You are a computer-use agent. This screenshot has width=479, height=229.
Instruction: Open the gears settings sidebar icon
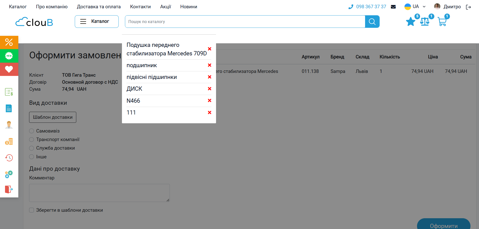pyautogui.click(x=9, y=174)
